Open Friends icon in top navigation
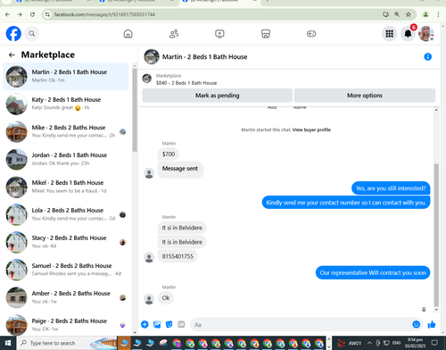 [x=174, y=34]
